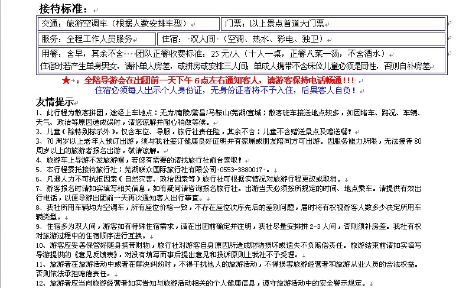This screenshot has height=288, width=469.
Task: Click the red 全陪导游 notice line
Action: pyautogui.click(x=219, y=80)
